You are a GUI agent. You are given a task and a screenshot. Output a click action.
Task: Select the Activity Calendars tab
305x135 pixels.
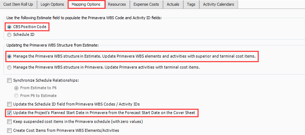coord(219,4)
